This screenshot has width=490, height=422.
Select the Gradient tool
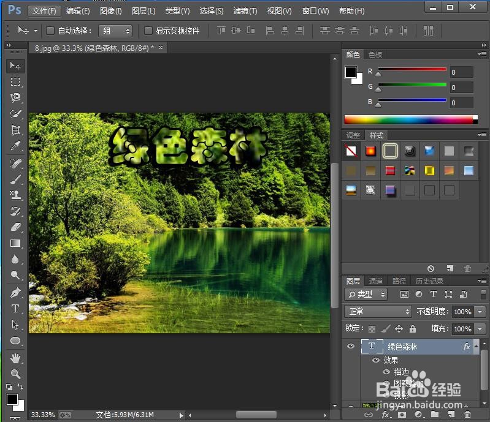click(x=15, y=243)
